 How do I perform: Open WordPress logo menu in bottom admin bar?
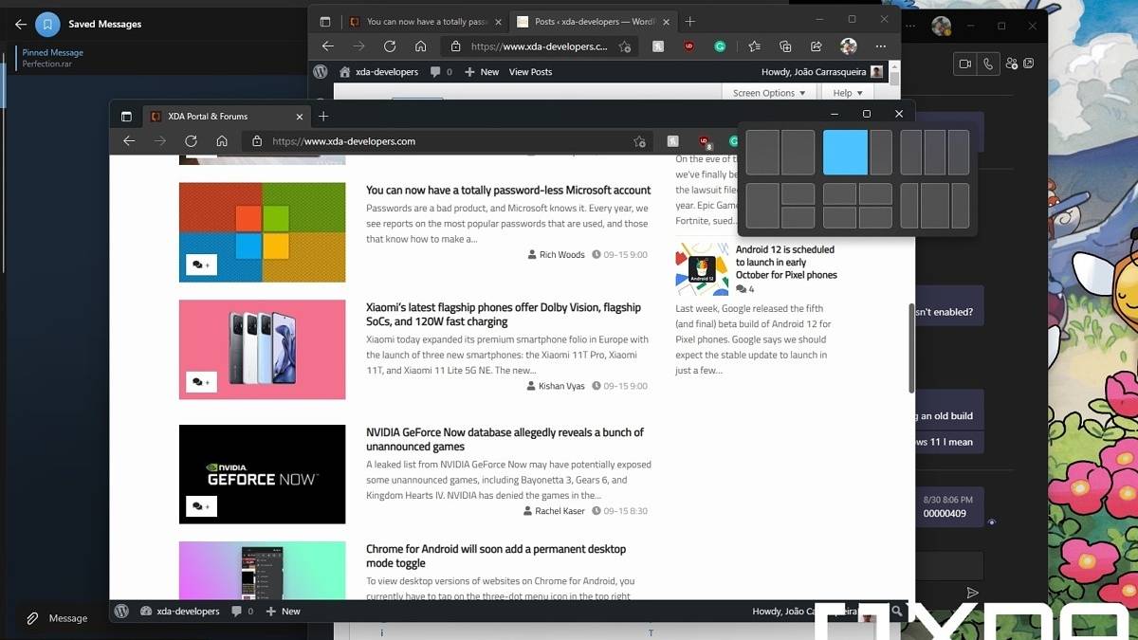coord(121,612)
